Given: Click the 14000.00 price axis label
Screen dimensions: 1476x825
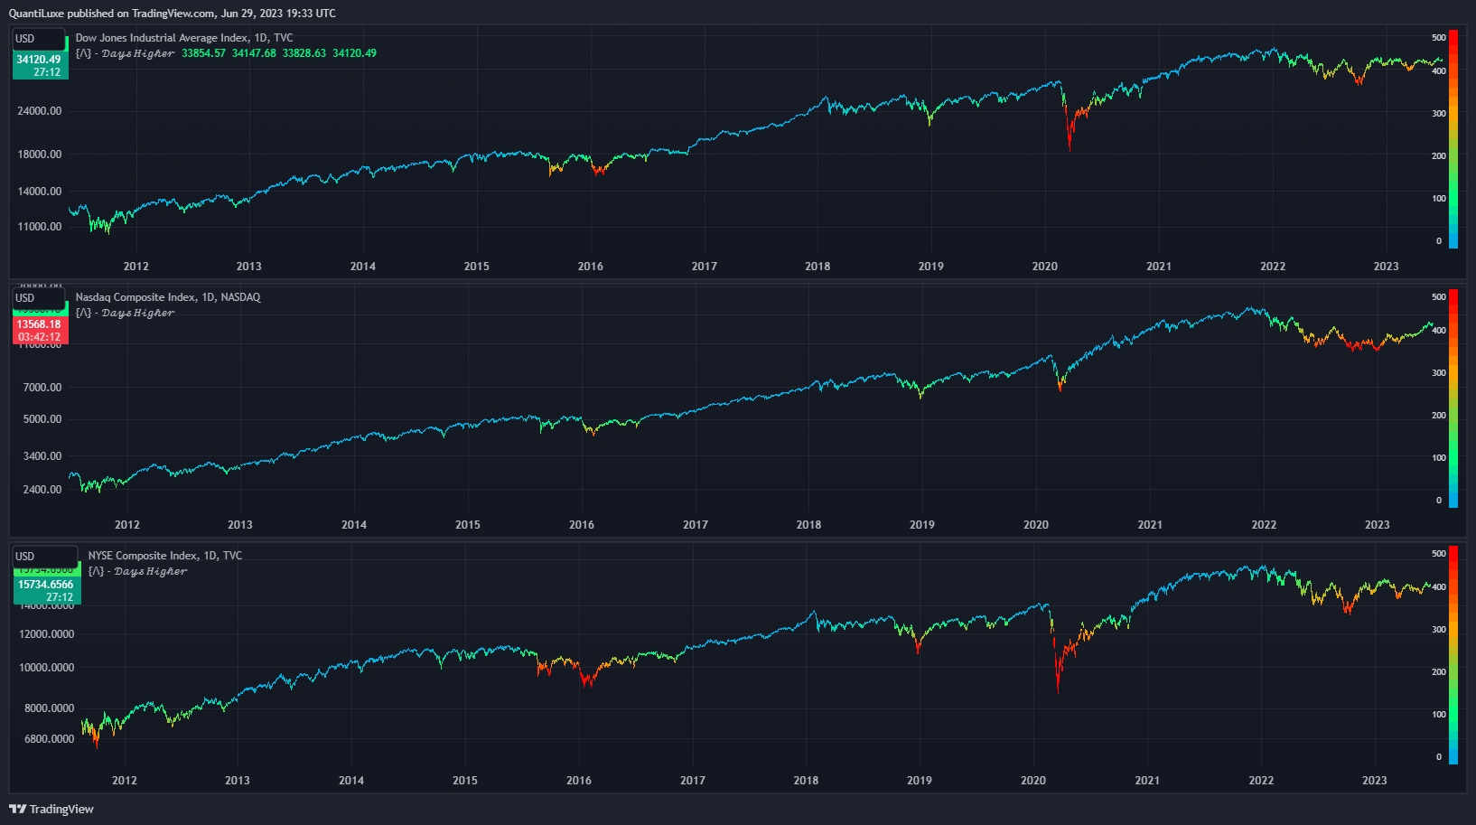Looking at the screenshot, I should coord(40,192).
